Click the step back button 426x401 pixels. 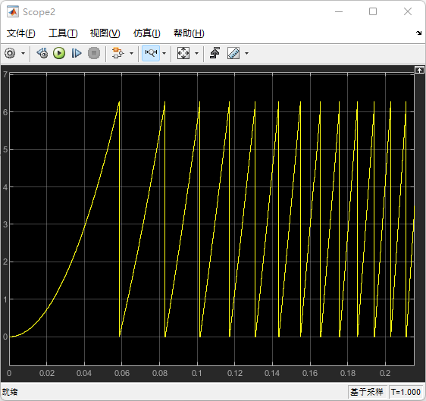pos(42,53)
